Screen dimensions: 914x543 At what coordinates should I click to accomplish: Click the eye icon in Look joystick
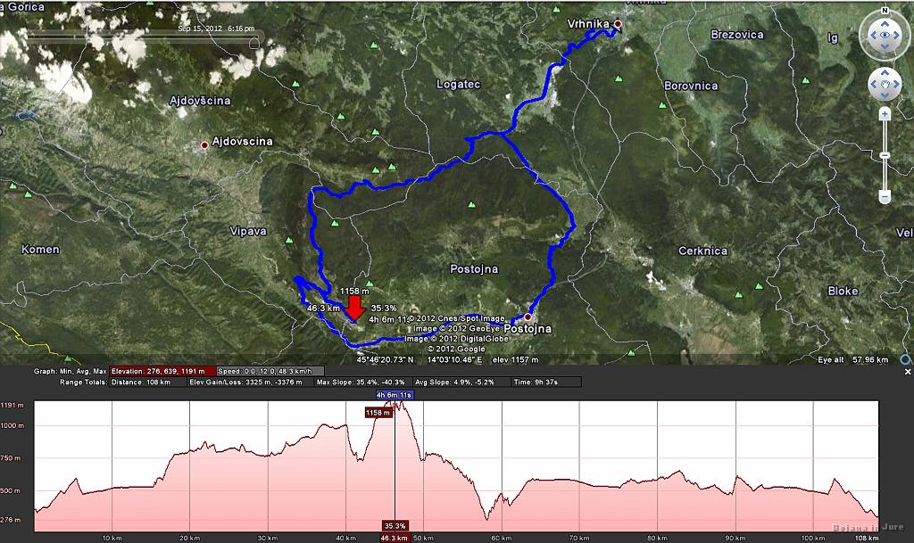pyautogui.click(x=885, y=35)
